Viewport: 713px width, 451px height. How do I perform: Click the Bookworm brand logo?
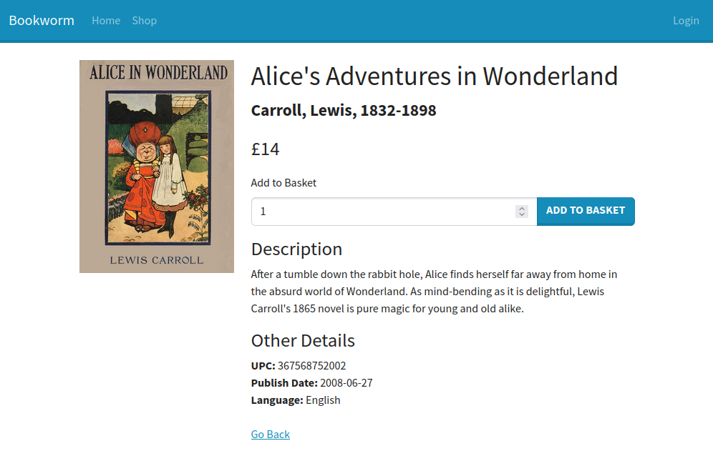(x=42, y=21)
